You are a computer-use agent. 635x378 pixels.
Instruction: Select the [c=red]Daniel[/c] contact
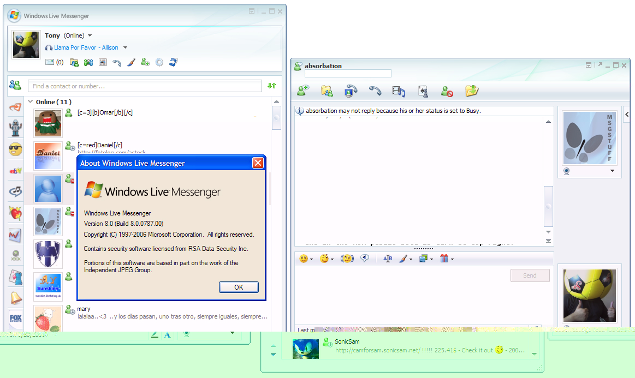99,145
